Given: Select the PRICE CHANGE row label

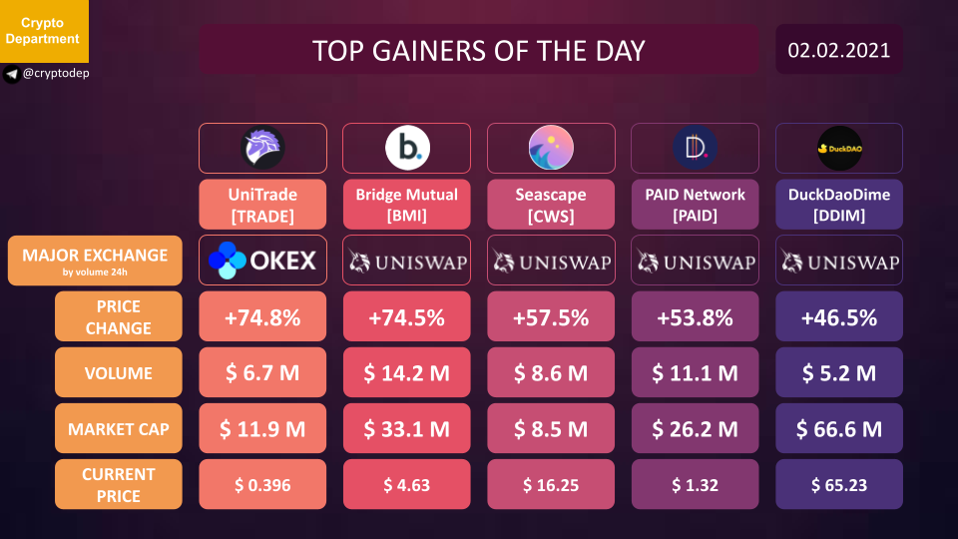Looking at the screenshot, I should 119,316.
